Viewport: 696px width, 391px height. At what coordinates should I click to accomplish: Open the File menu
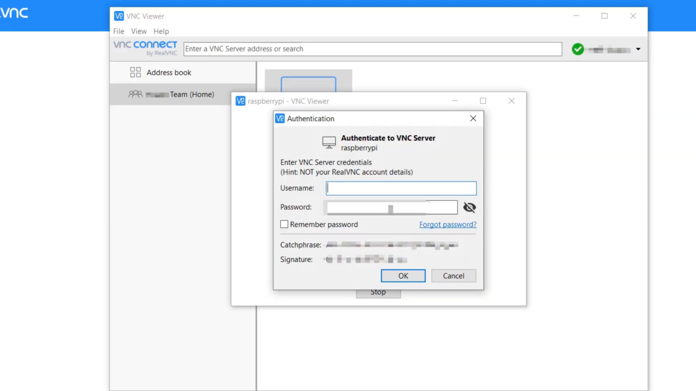tap(118, 31)
